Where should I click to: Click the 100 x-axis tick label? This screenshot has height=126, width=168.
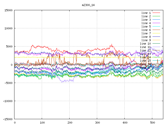pyautogui.click(x=42, y=123)
